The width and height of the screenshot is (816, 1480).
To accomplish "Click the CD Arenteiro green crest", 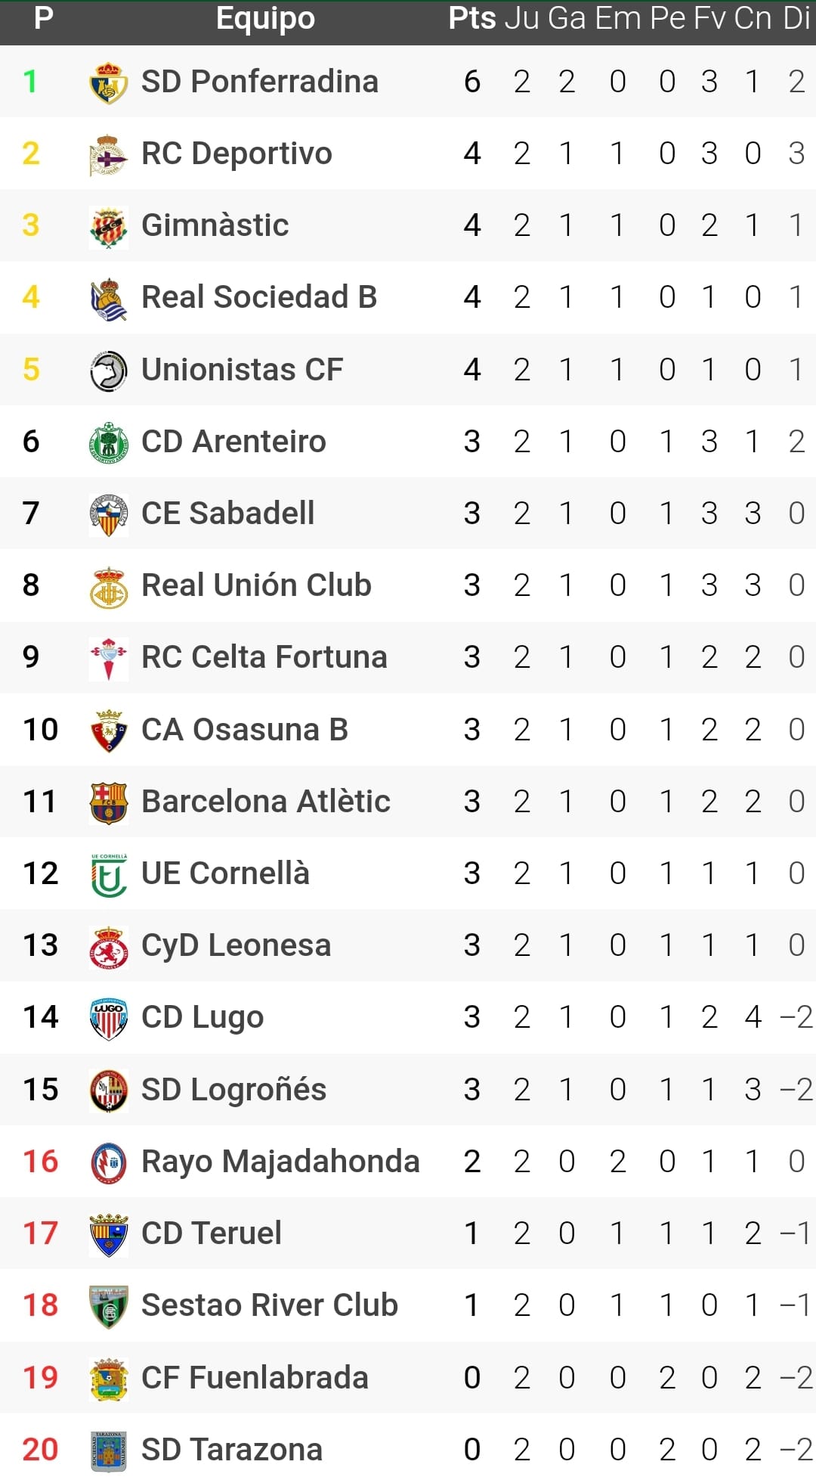I will pos(108,442).
